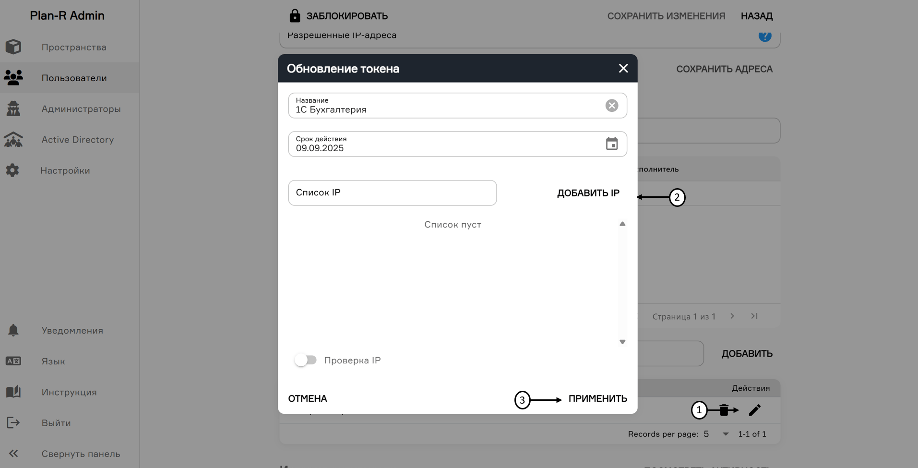Open the Язык section
The image size is (918, 468).
pyautogui.click(x=53, y=361)
